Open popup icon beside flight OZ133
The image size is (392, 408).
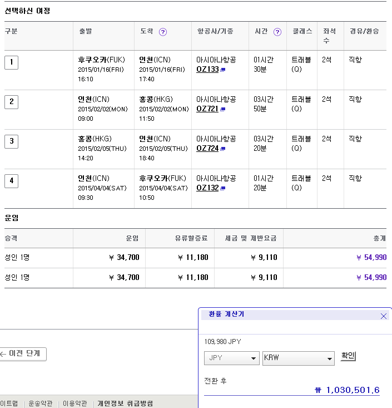pyautogui.click(x=223, y=70)
